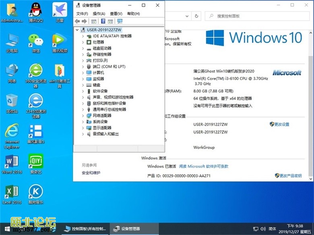Click the refresh button beside the address bar
314x235 pixels.
[x=196, y=16]
